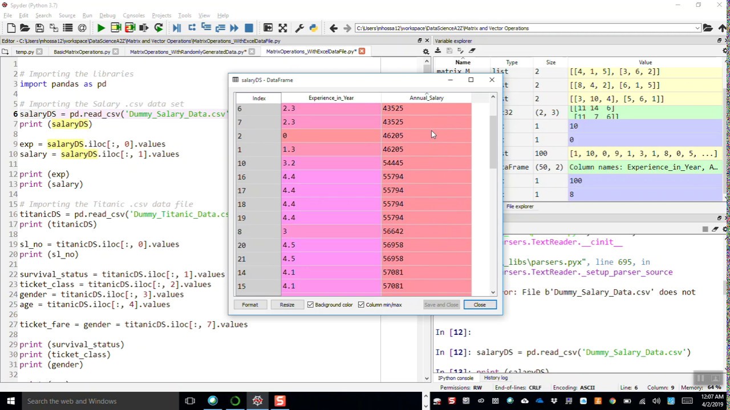
Task: Open PYTHONPATH manager python icon
Action: click(313, 28)
